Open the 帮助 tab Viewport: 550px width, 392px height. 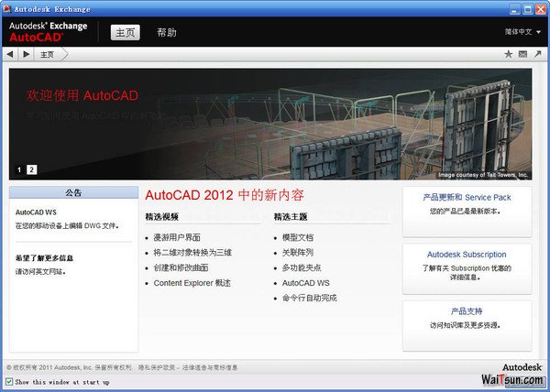click(167, 33)
